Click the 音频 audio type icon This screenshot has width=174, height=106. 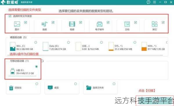44,24
